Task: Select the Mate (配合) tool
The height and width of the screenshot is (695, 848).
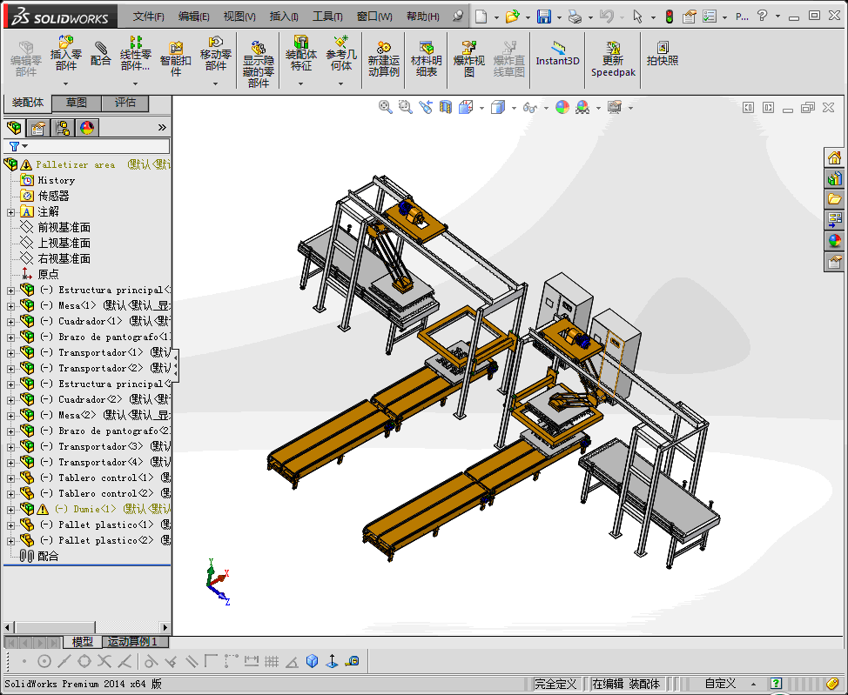Action: point(101,54)
